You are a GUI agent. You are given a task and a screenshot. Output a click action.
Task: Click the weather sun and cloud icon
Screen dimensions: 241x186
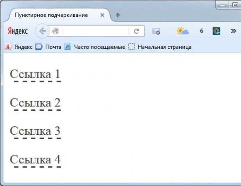coord(183,31)
